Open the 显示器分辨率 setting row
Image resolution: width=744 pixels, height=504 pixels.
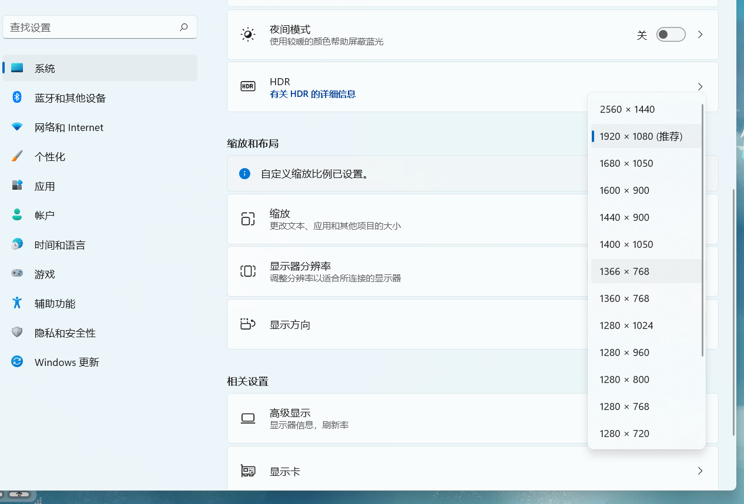click(x=472, y=271)
